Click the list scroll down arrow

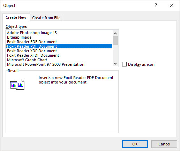[115, 63]
